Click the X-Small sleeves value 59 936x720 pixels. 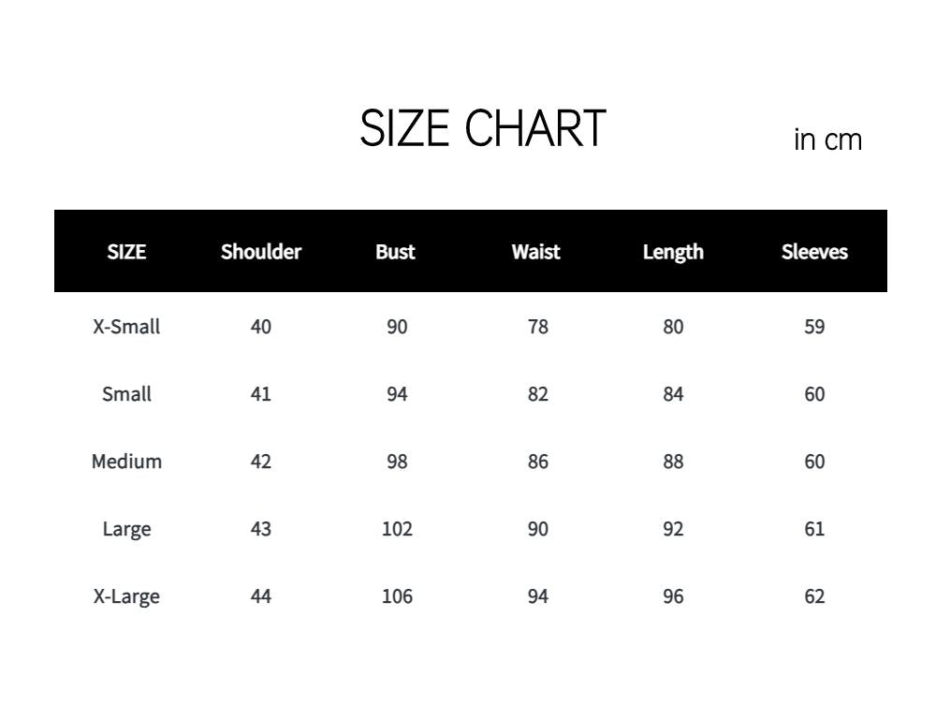tap(814, 327)
